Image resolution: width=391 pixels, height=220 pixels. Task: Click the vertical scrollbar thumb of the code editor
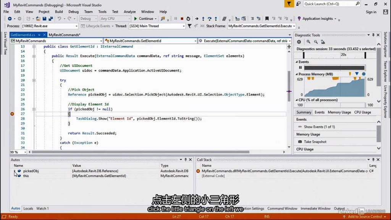289,86
